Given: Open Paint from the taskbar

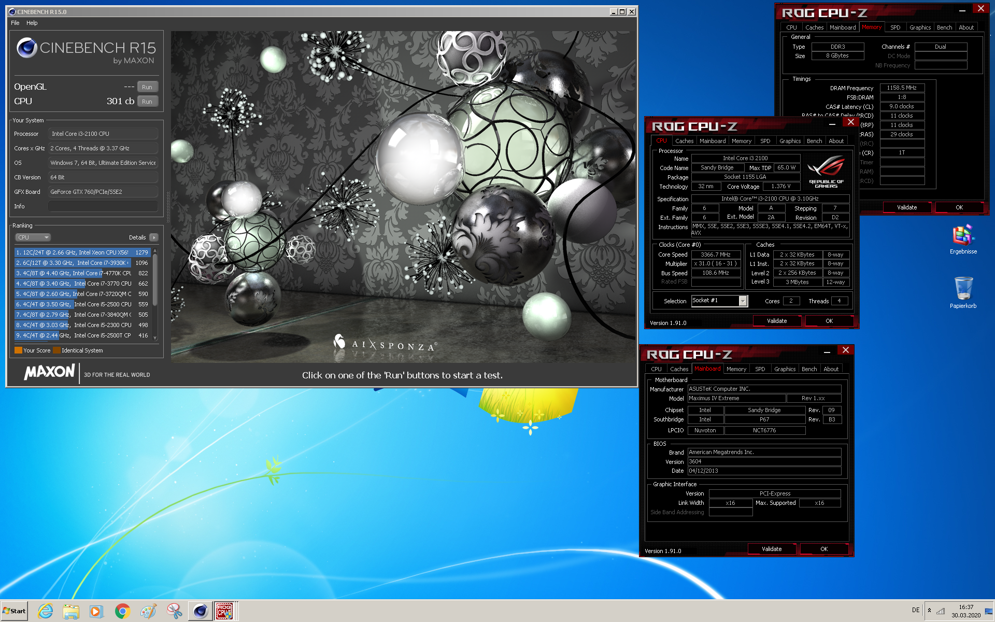Looking at the screenshot, I should (148, 611).
